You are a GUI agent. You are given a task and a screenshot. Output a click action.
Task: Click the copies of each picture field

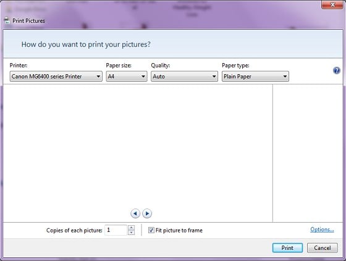[116, 230]
